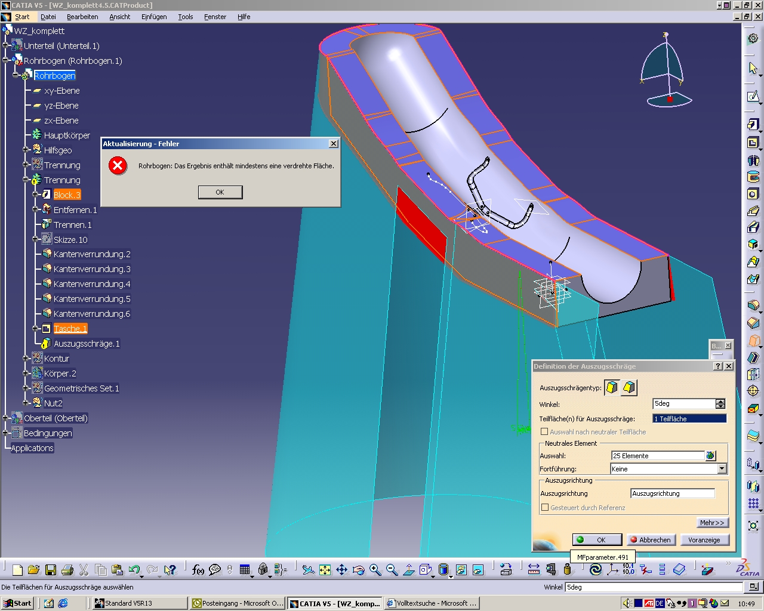Click the Pad icon in right toolbar
764x611 pixels.
[x=753, y=125]
